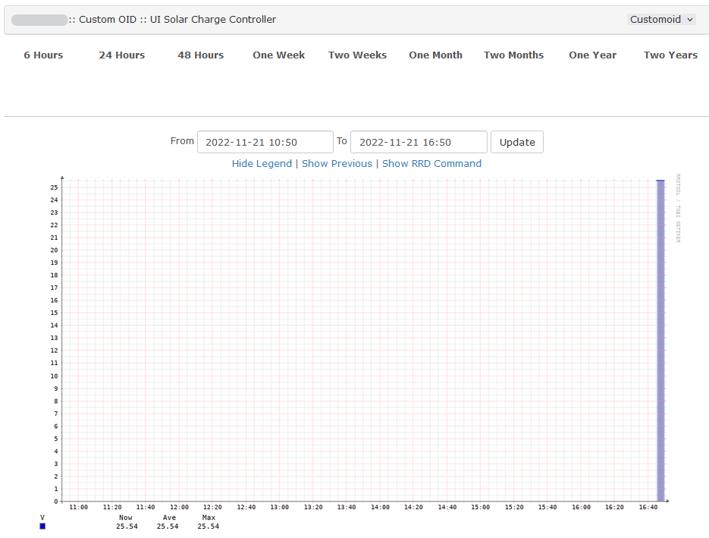Show the One Week graph range
Viewport: 709px width, 538px height.
(x=278, y=55)
